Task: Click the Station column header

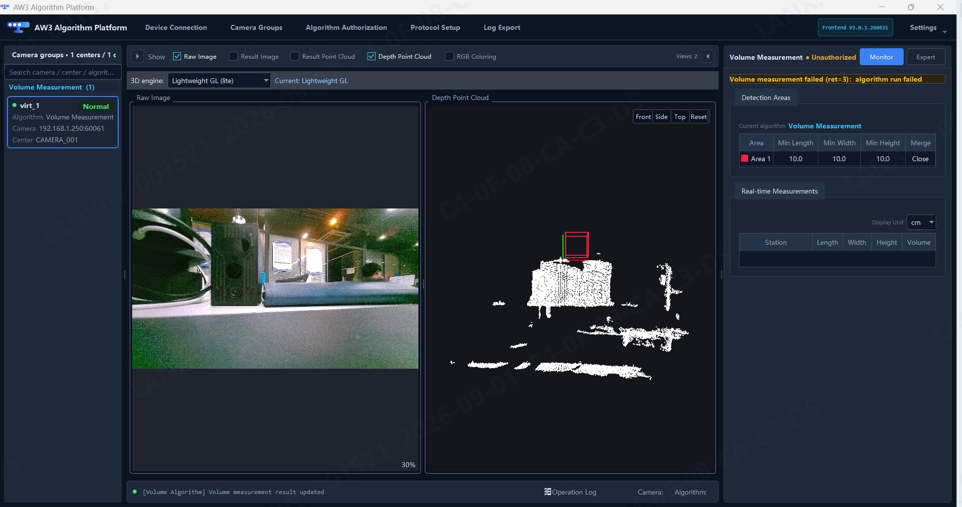Action: click(775, 243)
